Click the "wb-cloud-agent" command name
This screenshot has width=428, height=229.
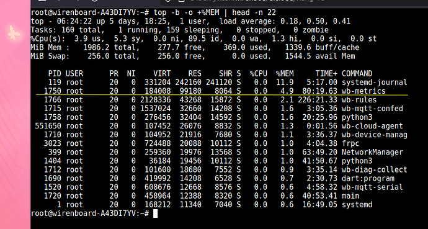pyautogui.click(x=372, y=126)
